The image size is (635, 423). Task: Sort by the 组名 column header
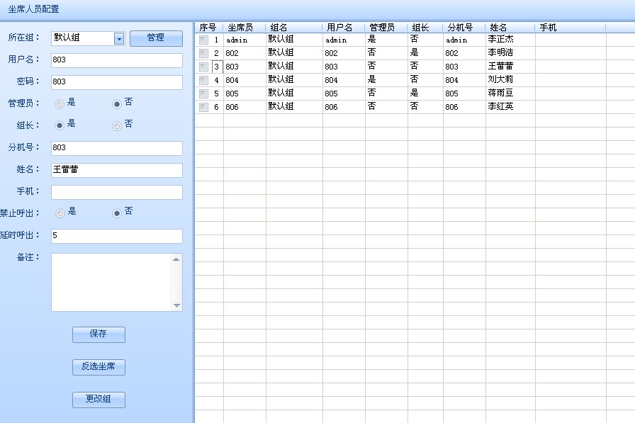[294, 28]
